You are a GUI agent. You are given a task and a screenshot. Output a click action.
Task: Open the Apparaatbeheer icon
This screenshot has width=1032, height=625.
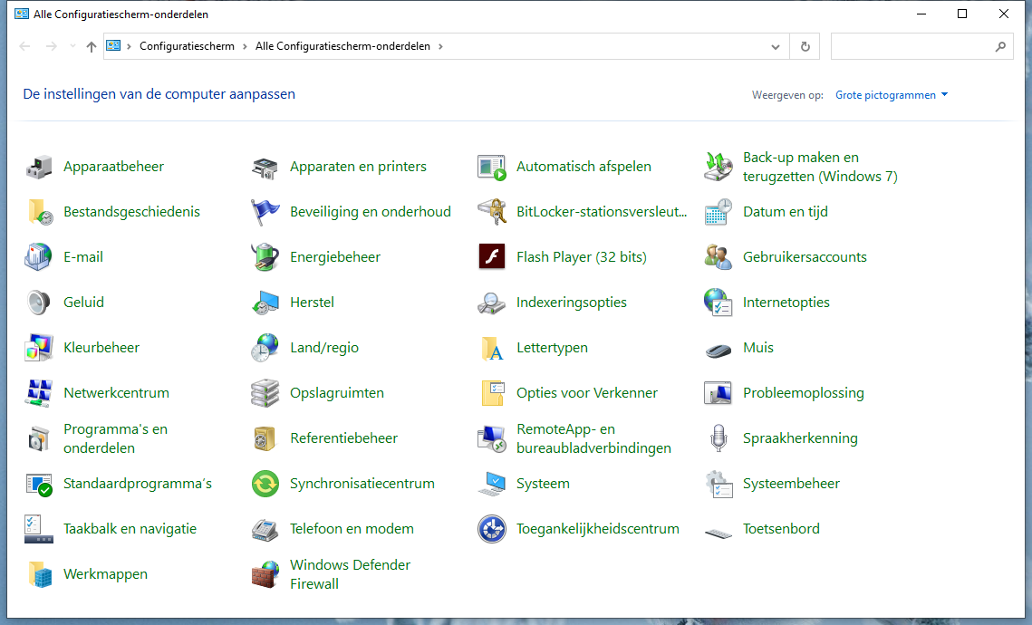click(x=39, y=167)
